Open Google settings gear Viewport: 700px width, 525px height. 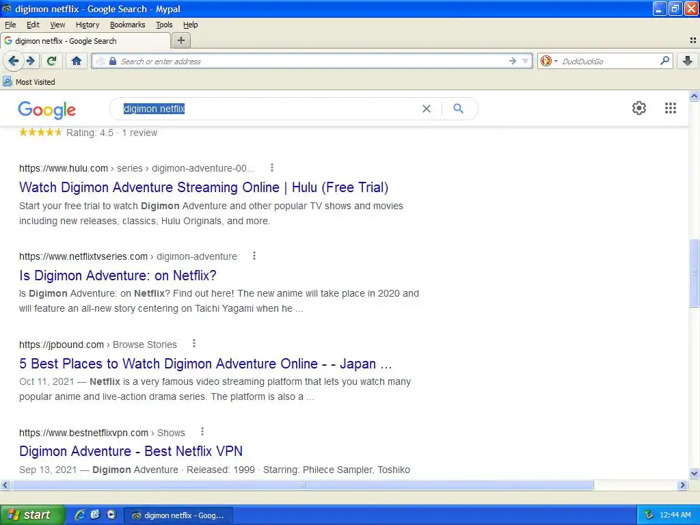(x=639, y=108)
